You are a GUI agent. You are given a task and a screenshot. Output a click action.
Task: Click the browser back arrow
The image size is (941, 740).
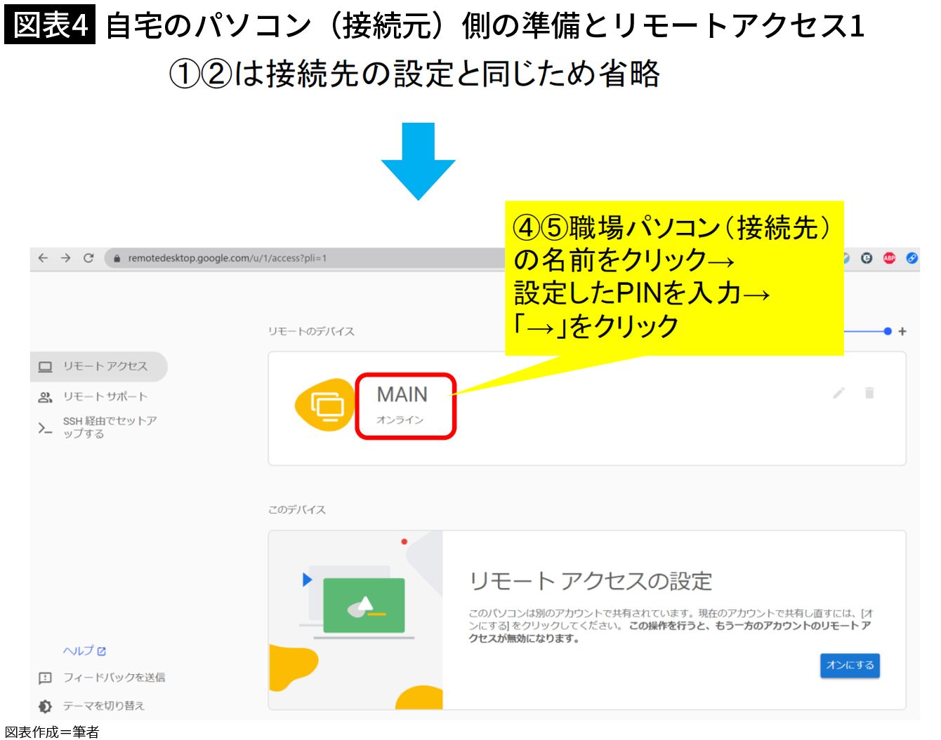(43, 258)
